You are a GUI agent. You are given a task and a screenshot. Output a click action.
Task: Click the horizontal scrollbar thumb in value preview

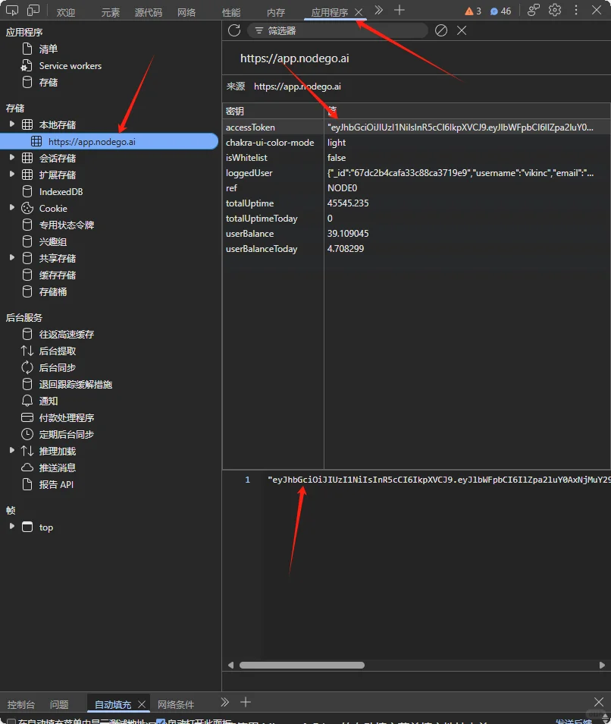pyautogui.click(x=302, y=665)
